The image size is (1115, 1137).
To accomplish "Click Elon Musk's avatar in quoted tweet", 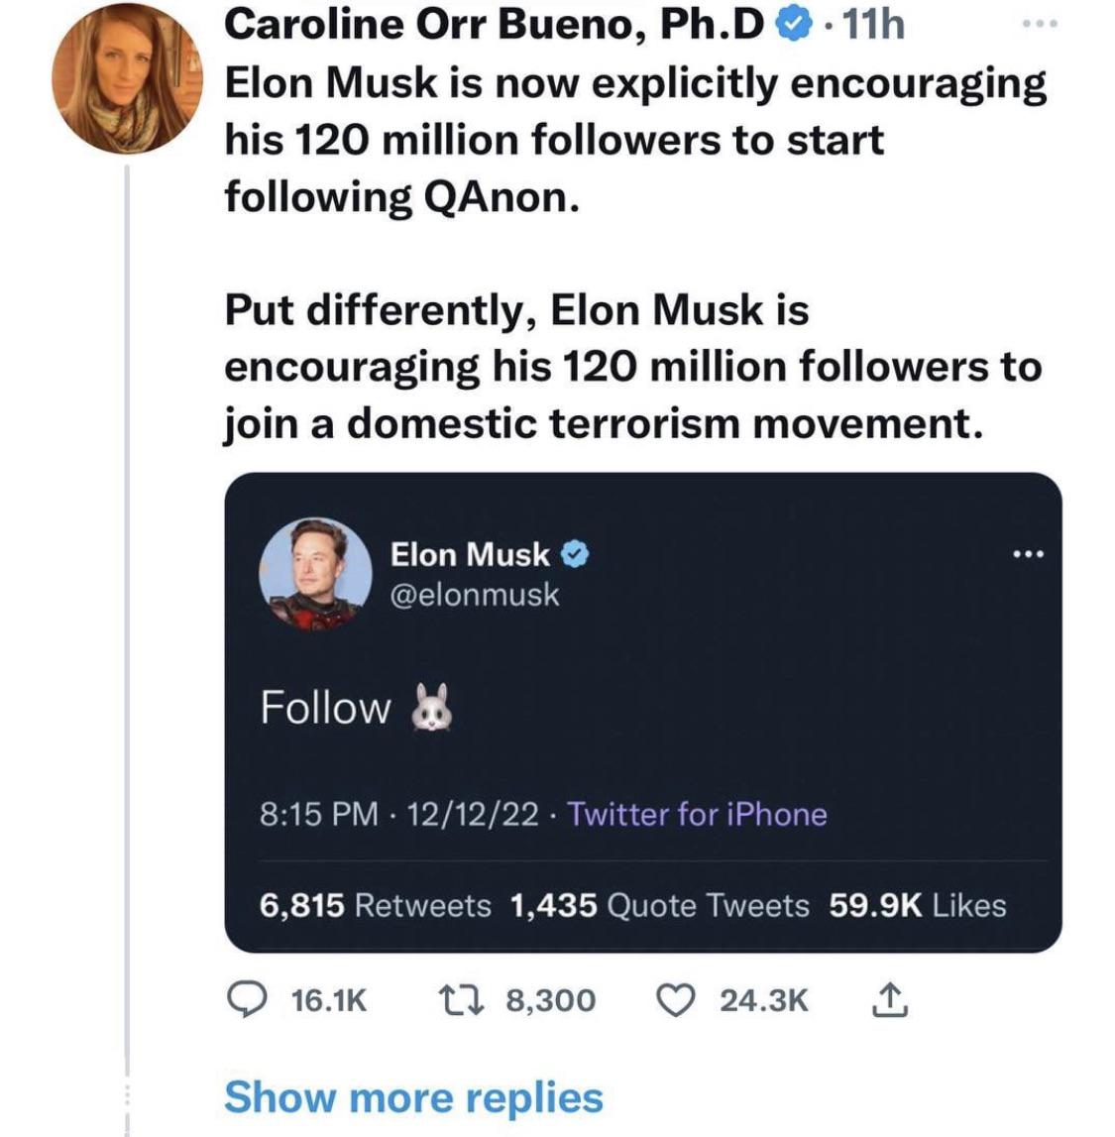I will click(315, 574).
